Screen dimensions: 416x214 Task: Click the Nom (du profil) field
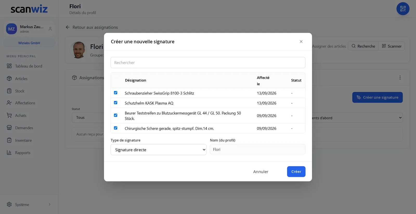click(x=258, y=149)
